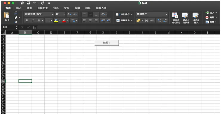Click the Home icon in the title bar
The height and width of the screenshot is (115, 221).
tap(22, 3)
